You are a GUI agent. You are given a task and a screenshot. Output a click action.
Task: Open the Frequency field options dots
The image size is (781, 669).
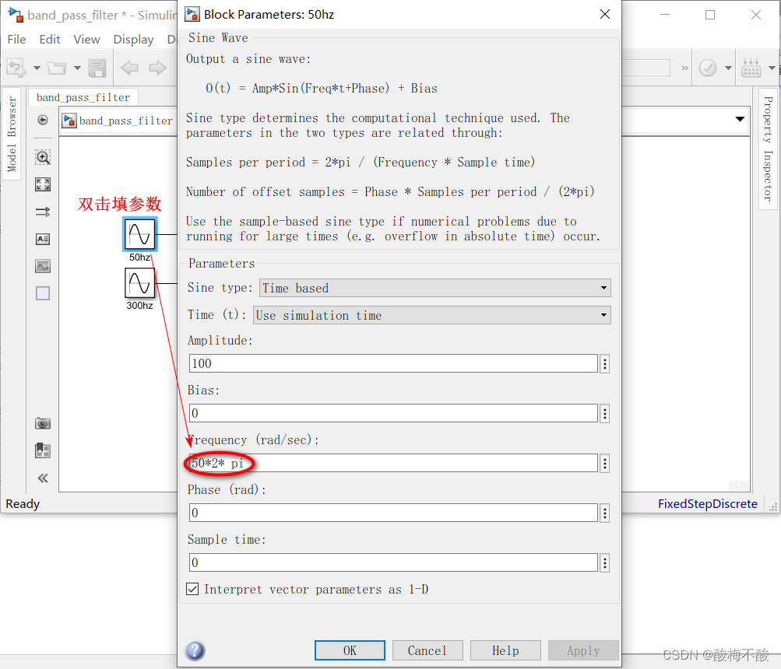(x=605, y=464)
